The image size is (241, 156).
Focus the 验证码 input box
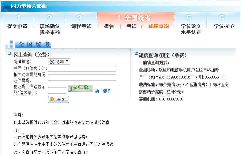click(57, 90)
